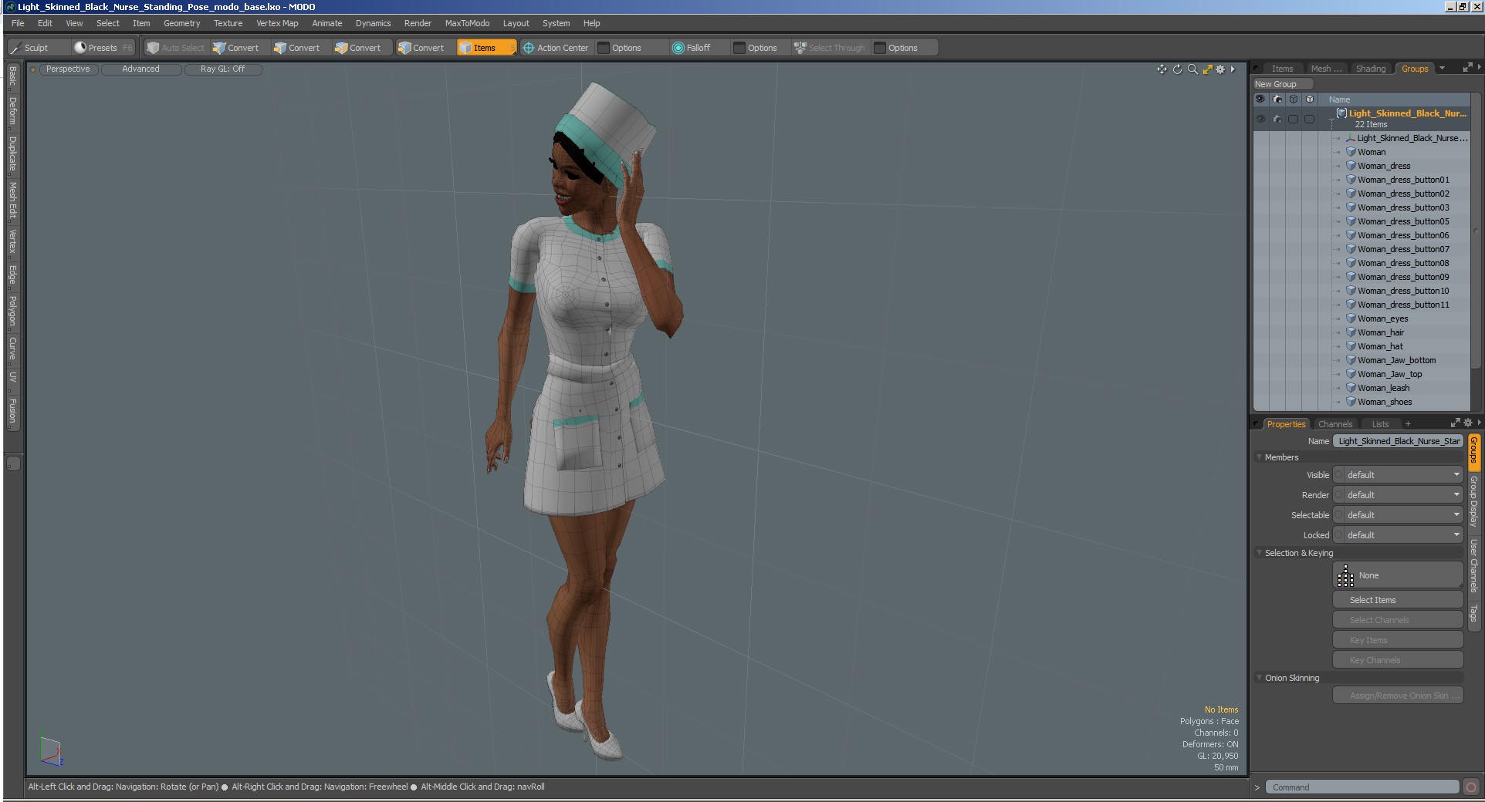Open the Presets browser

click(103, 48)
